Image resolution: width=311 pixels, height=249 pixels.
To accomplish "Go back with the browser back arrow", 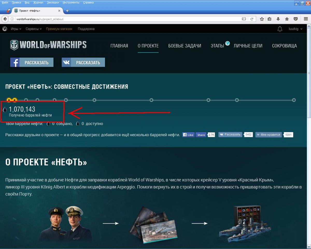I will (x=5, y=19).
